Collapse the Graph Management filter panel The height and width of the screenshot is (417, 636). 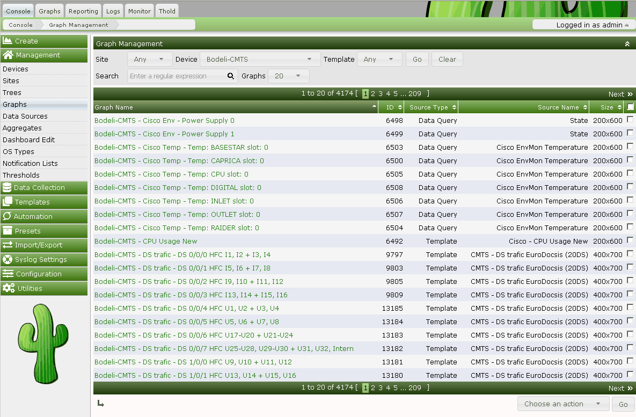[x=627, y=44]
